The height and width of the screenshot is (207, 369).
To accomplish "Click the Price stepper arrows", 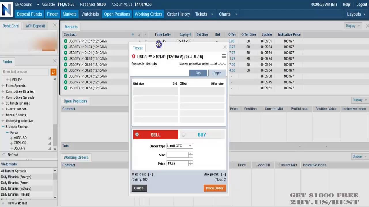I will pyautogui.click(x=190, y=163).
